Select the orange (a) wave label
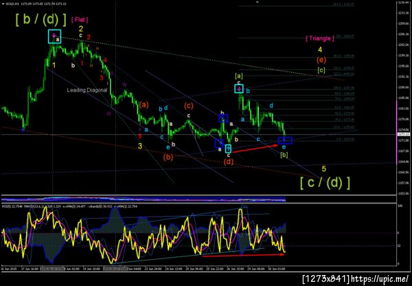The image size is (412, 286). 144,105
